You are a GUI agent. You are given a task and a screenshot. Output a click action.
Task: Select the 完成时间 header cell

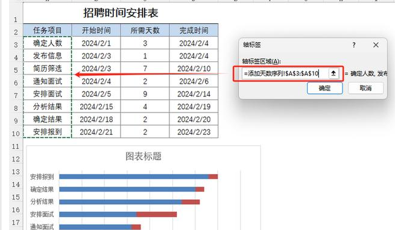(194, 30)
